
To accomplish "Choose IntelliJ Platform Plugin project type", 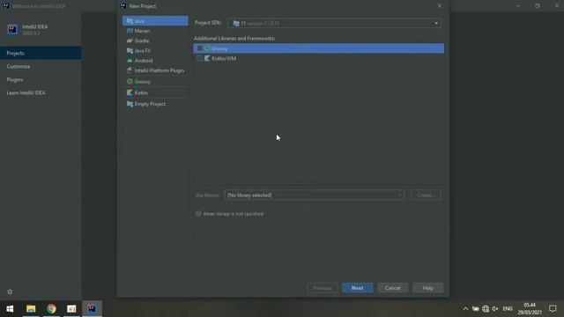I will [x=155, y=70].
